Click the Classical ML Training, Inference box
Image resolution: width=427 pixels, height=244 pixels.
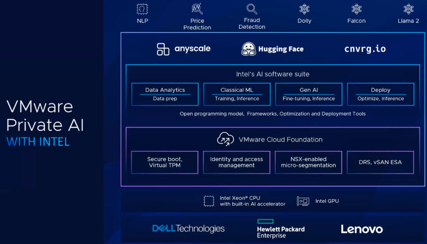coord(236,94)
